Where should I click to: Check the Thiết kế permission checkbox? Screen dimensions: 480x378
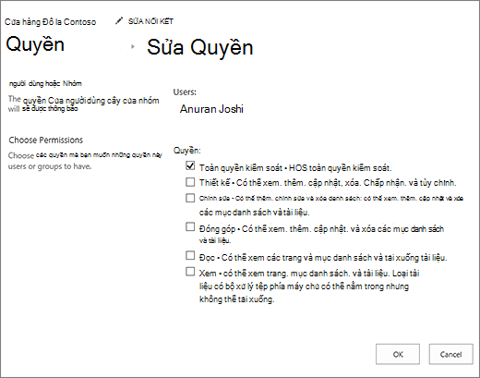click(x=190, y=182)
